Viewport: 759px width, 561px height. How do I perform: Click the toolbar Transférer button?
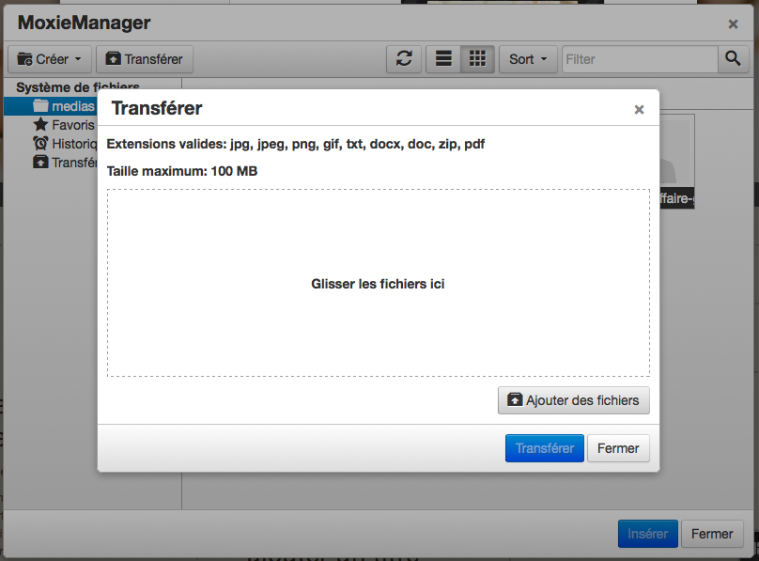coord(145,59)
